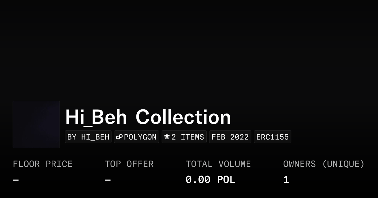Open the BY HI_BEH creator badge
Viewport: 378px width, 198px height.
pyautogui.click(x=88, y=137)
